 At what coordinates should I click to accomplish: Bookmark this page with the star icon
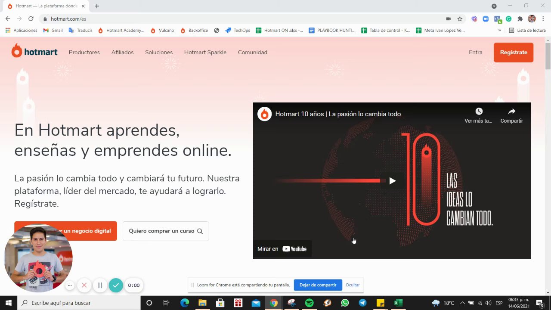coord(460,19)
